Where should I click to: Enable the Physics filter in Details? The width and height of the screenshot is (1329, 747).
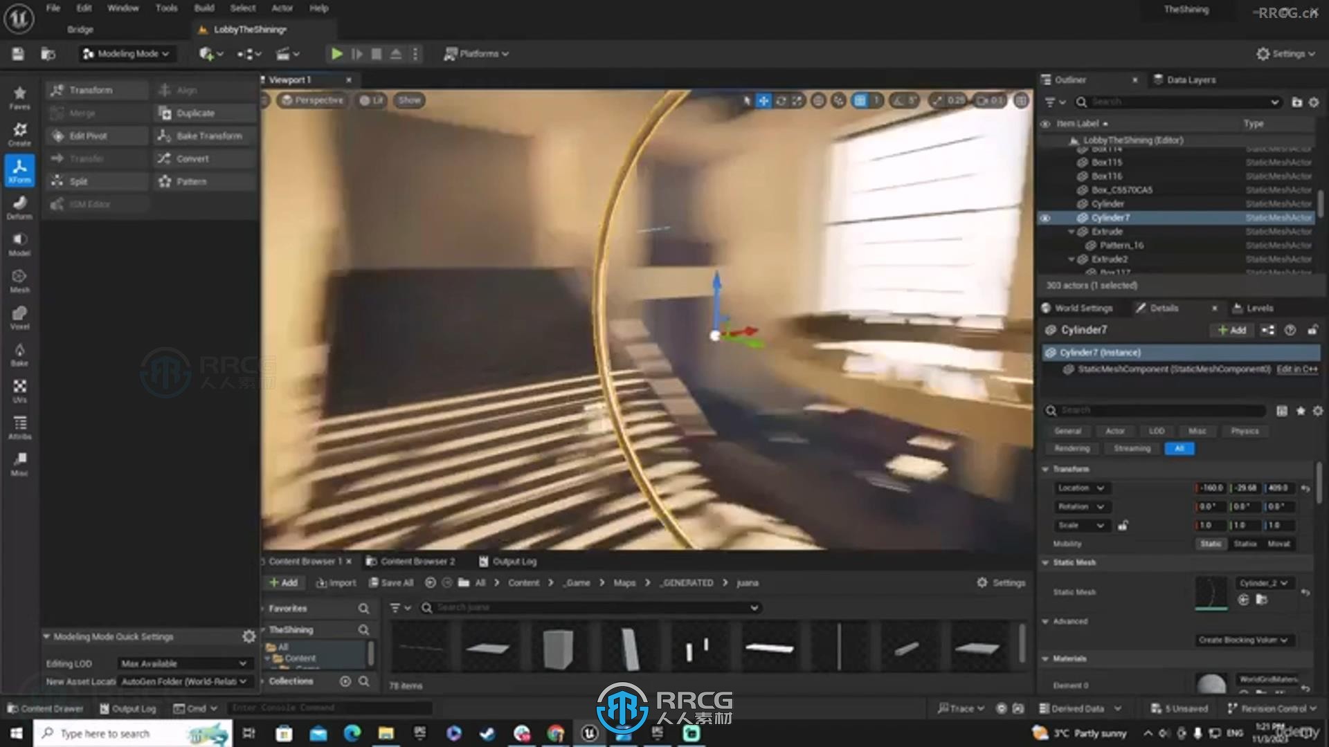pyautogui.click(x=1245, y=431)
